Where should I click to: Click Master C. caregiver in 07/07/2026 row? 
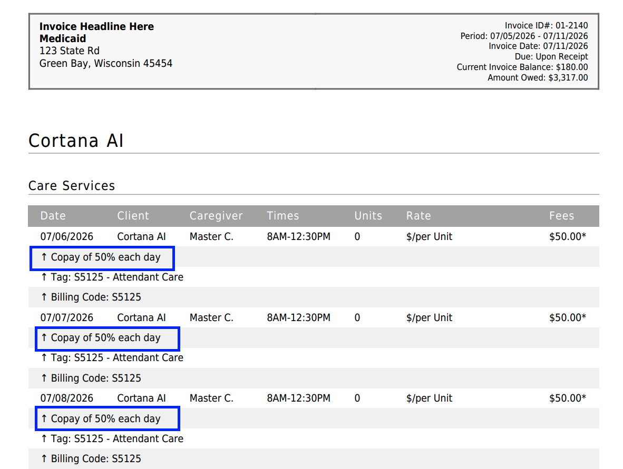point(211,317)
